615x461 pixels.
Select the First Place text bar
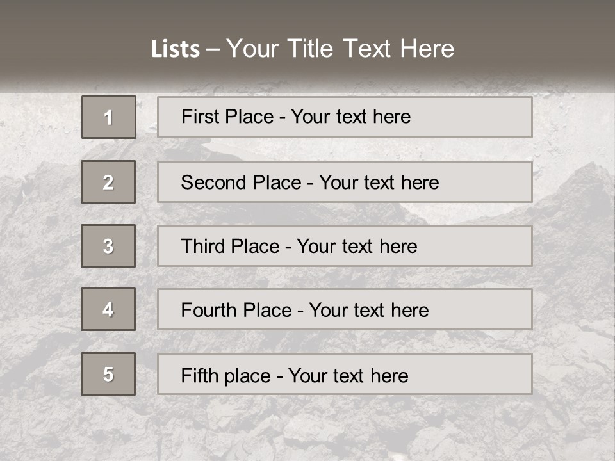345,117
